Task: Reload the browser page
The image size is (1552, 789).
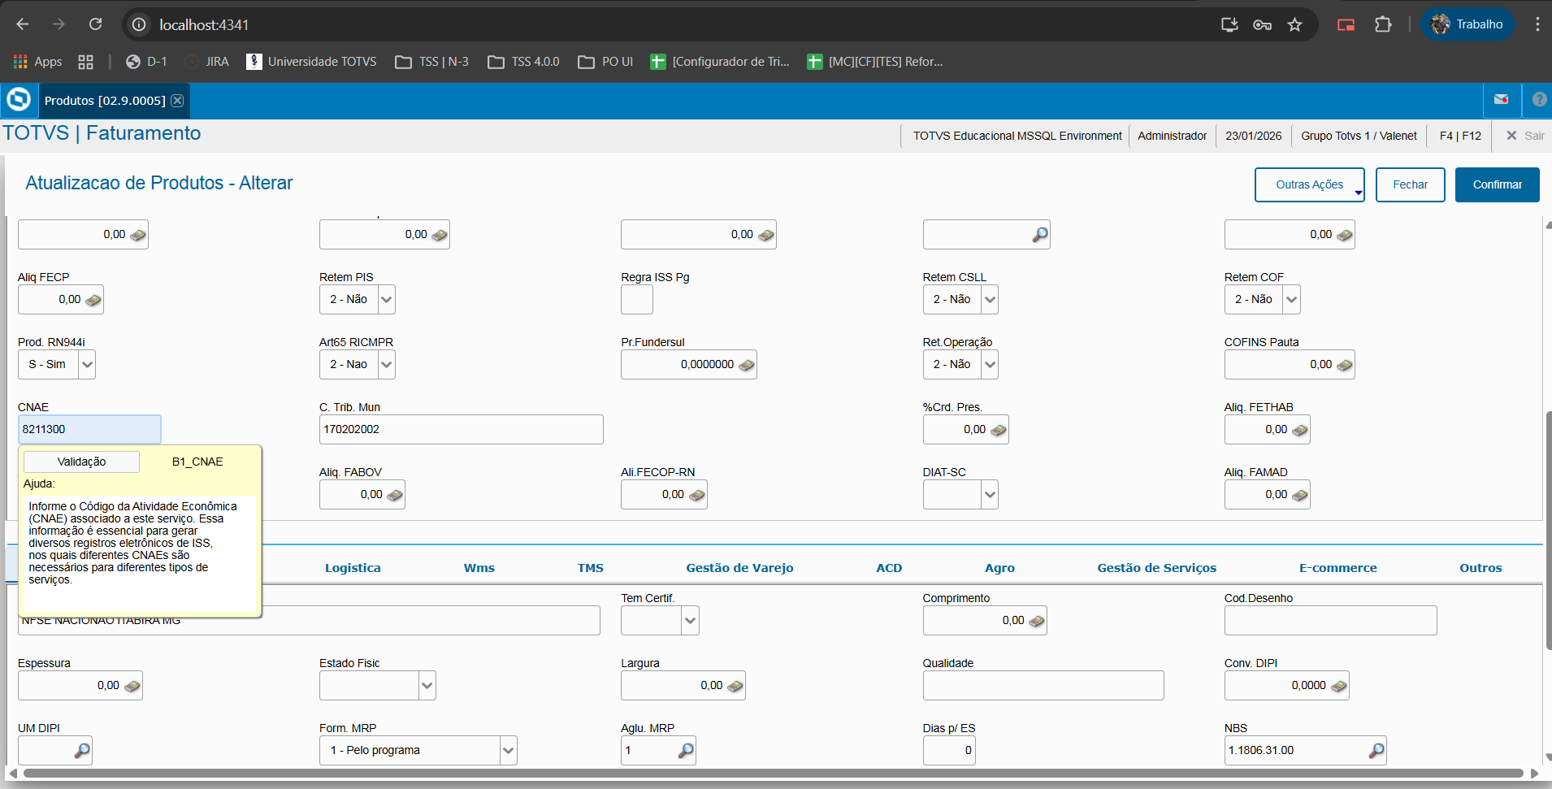Action: tap(96, 24)
